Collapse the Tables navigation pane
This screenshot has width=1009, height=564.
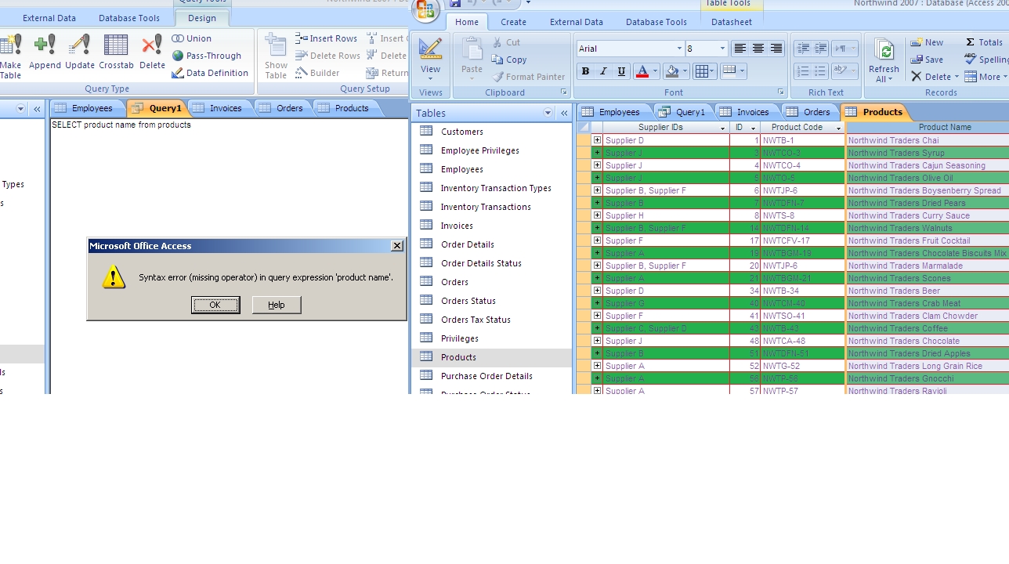click(564, 113)
